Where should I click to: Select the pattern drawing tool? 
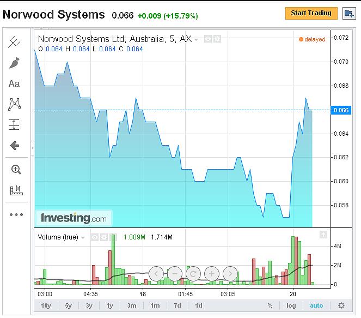[15, 104]
